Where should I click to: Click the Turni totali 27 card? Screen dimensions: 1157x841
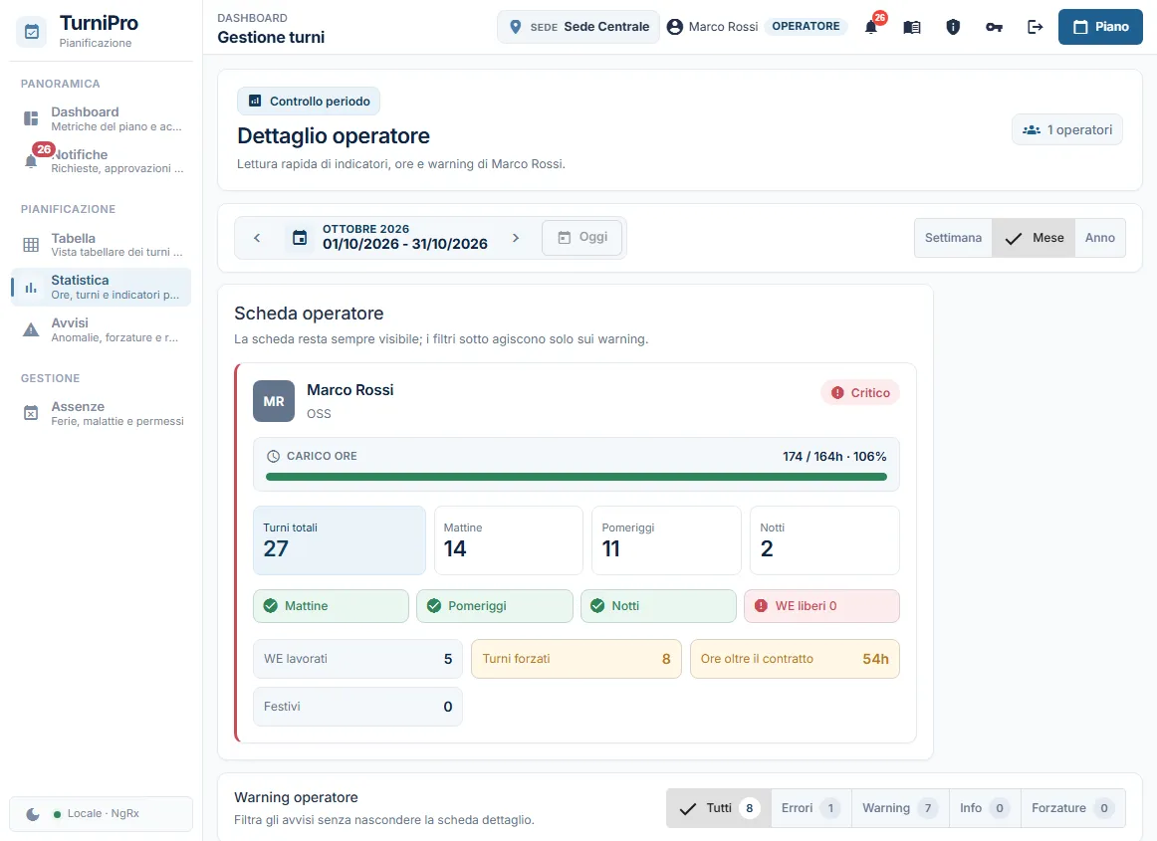[340, 540]
